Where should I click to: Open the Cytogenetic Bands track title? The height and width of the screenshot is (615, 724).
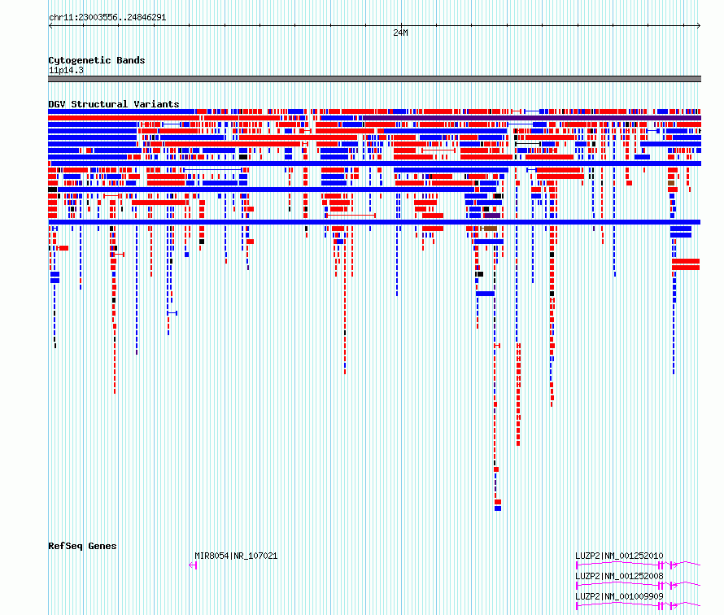[97, 60]
